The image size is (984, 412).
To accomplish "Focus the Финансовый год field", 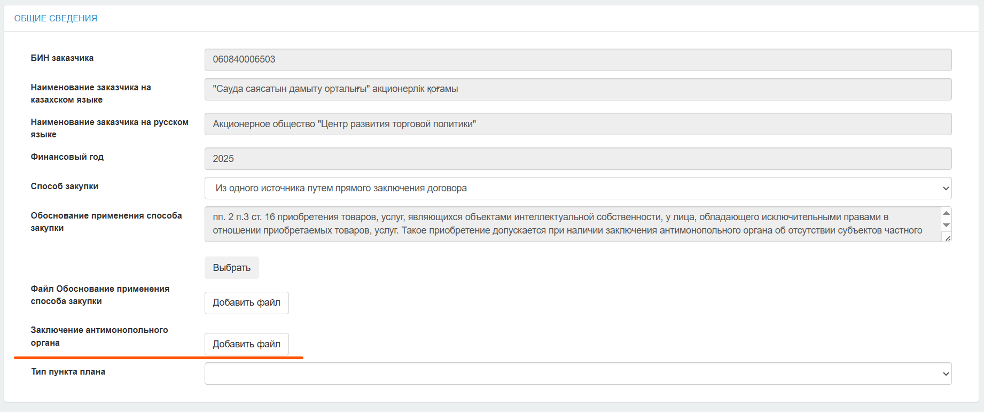I will click(578, 159).
